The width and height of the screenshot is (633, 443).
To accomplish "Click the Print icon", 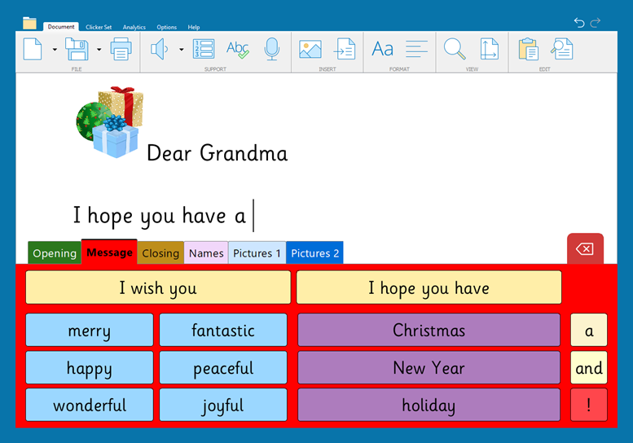I will coord(121,50).
